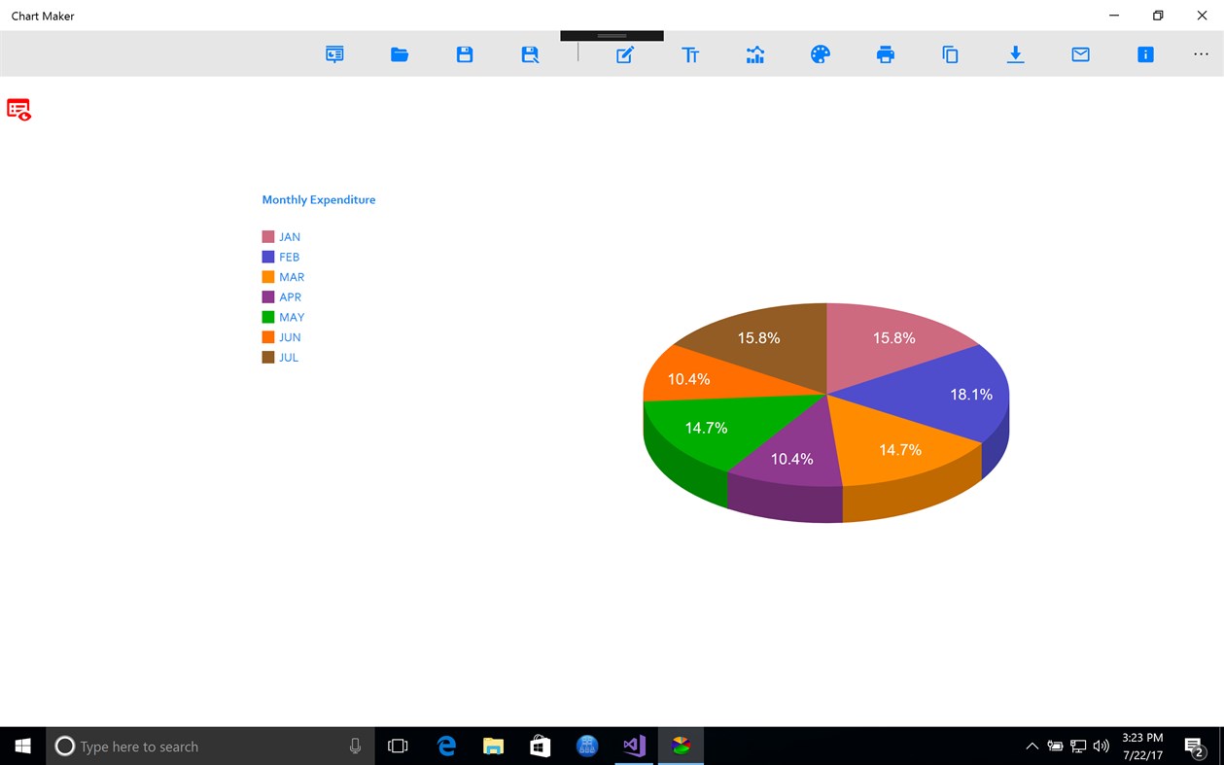Click the Save icon
Image resolution: width=1224 pixels, height=765 pixels.
click(465, 54)
